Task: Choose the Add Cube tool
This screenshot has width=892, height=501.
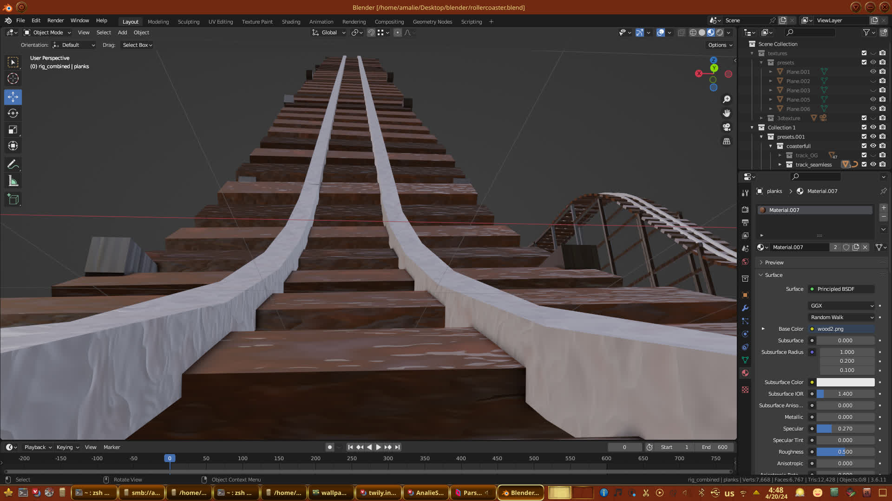Action: [x=13, y=199]
